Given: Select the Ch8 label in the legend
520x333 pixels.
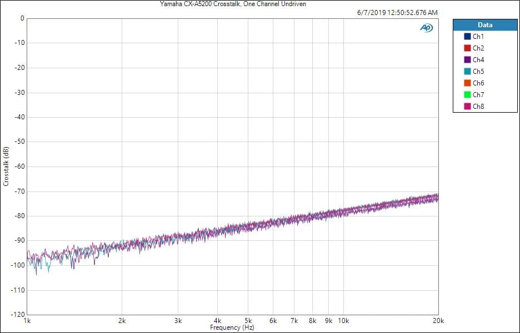Looking at the screenshot, I should [x=478, y=107].
